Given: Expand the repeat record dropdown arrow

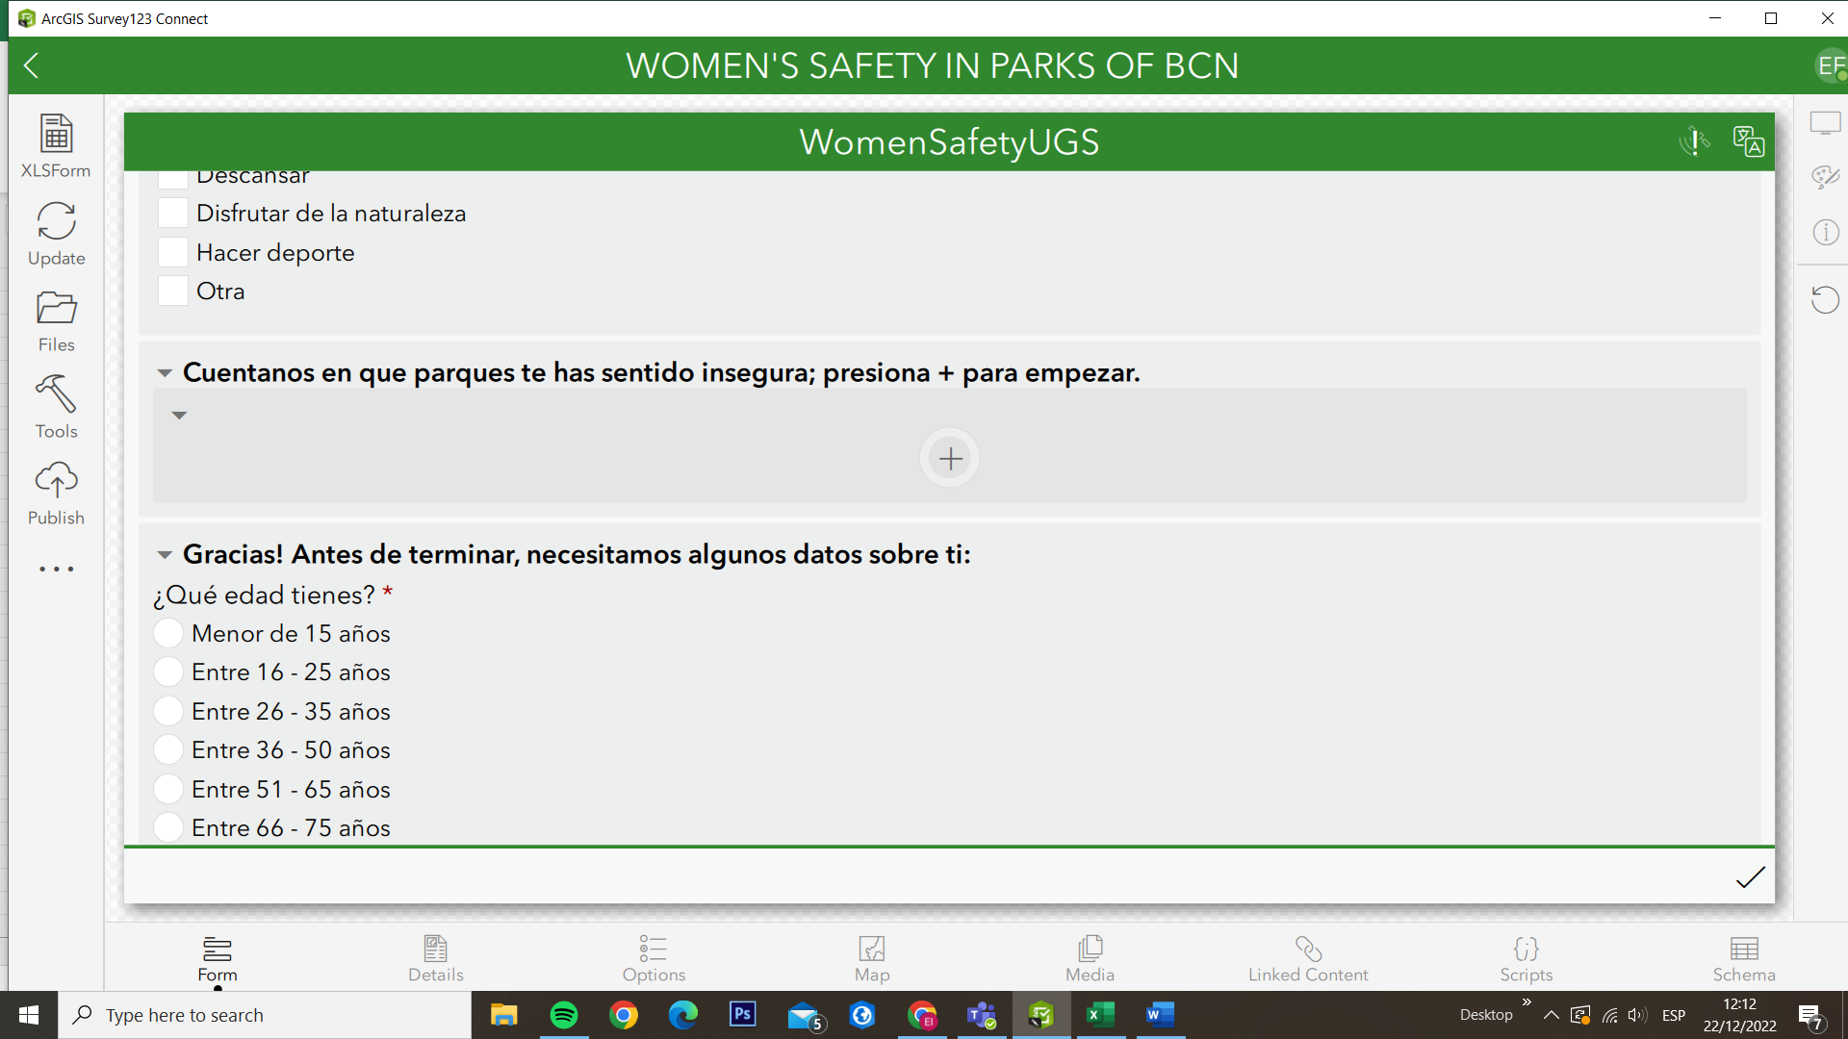Looking at the screenshot, I should tap(180, 415).
